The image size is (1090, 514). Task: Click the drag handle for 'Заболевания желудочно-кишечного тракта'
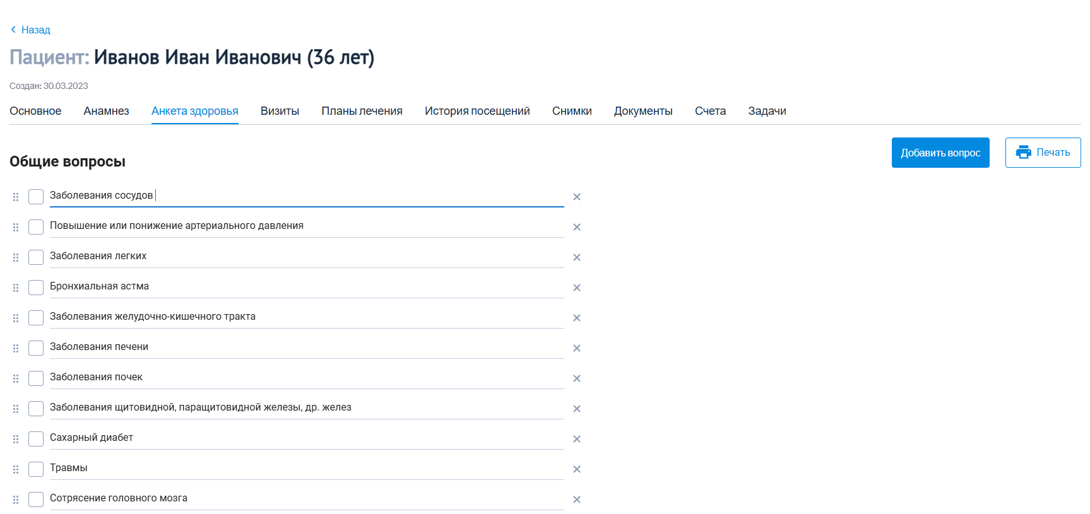click(x=16, y=318)
